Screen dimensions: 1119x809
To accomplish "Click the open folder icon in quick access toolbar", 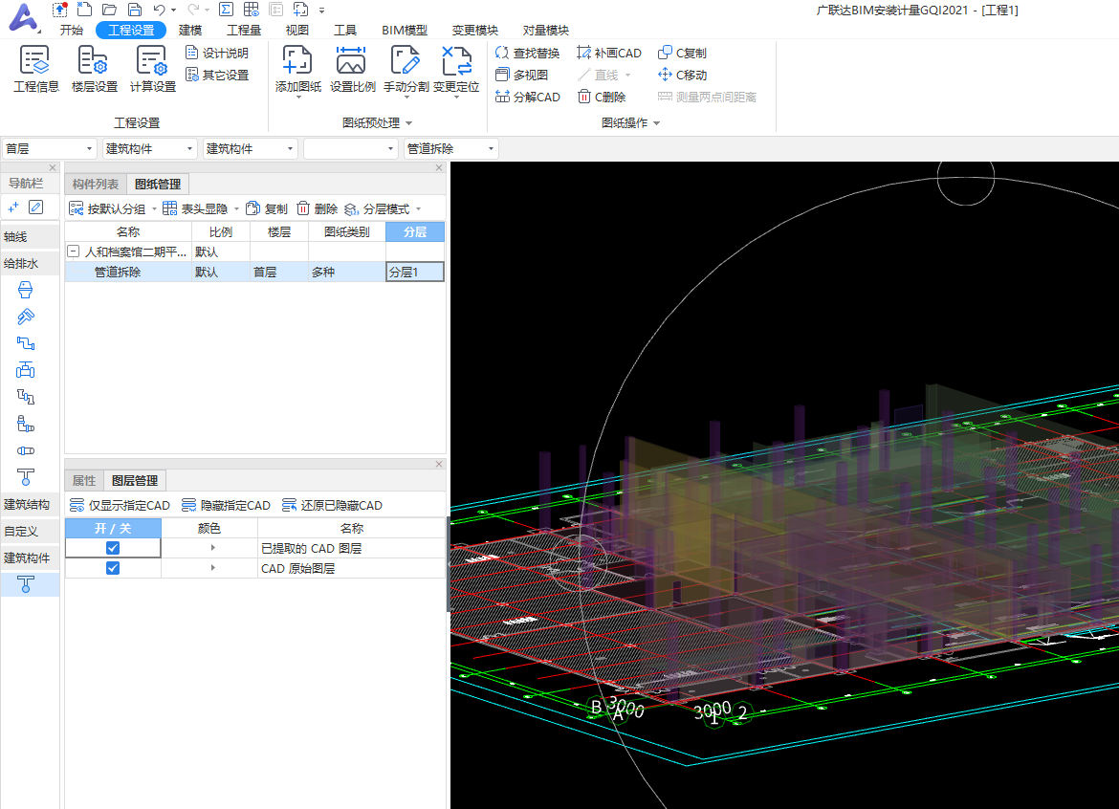I will coord(109,10).
